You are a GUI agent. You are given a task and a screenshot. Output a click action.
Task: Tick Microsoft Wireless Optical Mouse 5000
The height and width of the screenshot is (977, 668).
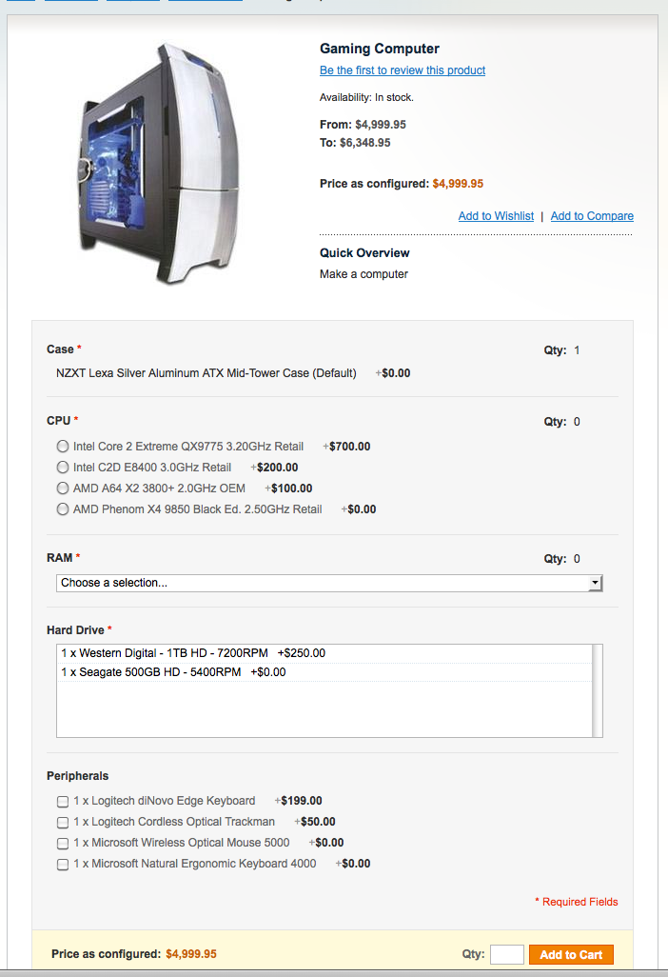[63, 844]
